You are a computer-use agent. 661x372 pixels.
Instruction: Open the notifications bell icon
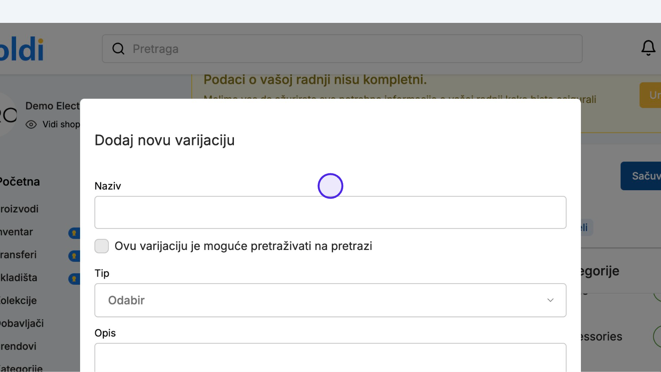[648, 48]
